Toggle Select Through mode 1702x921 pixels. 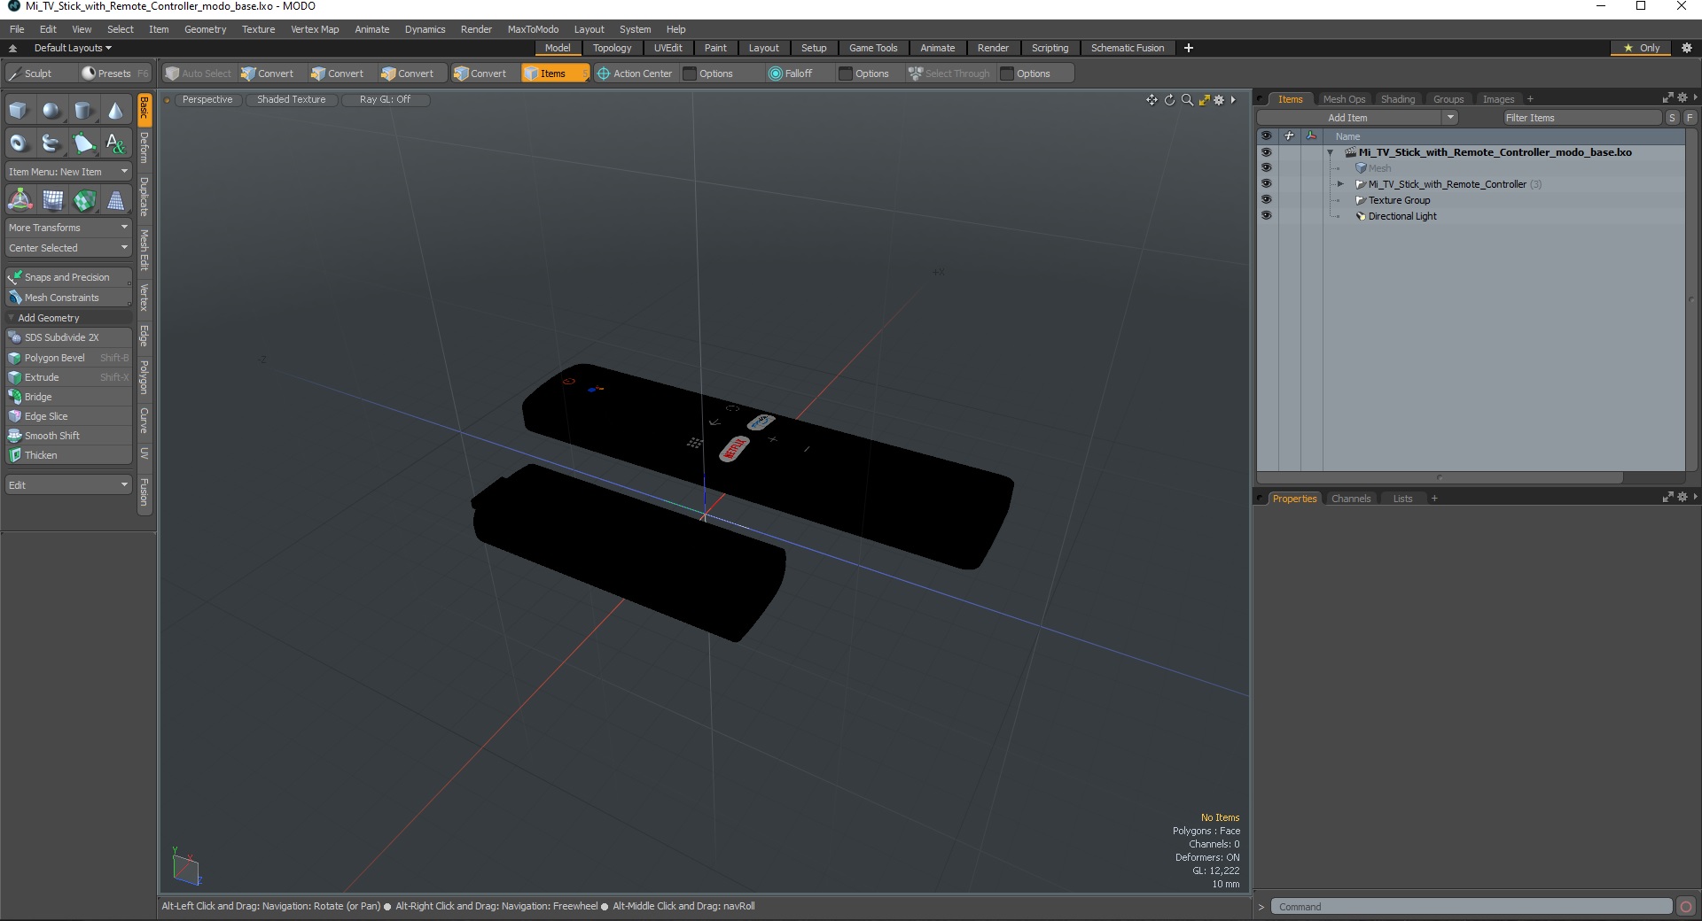(949, 74)
